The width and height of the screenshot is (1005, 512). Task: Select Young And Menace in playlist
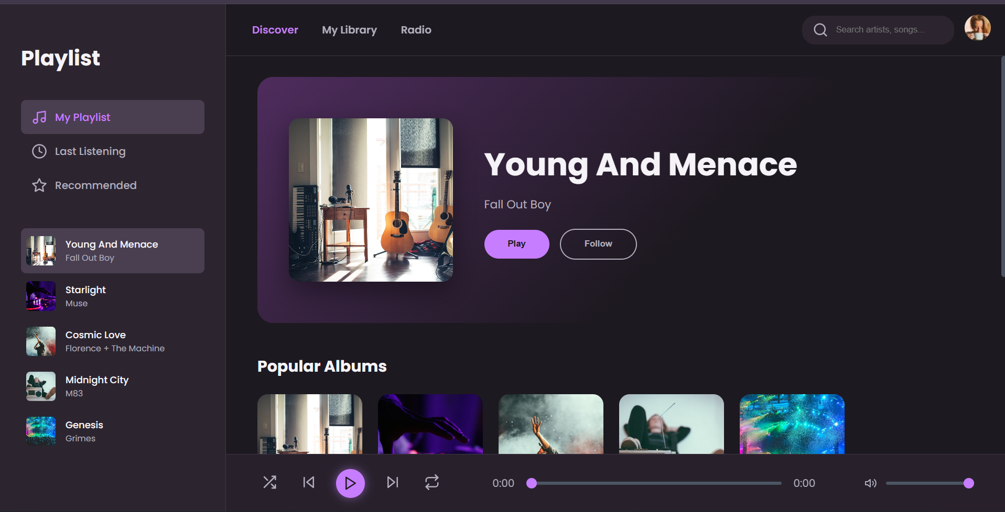click(x=113, y=251)
